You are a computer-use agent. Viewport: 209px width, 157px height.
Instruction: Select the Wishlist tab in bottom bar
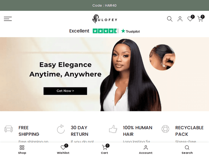point(63,150)
